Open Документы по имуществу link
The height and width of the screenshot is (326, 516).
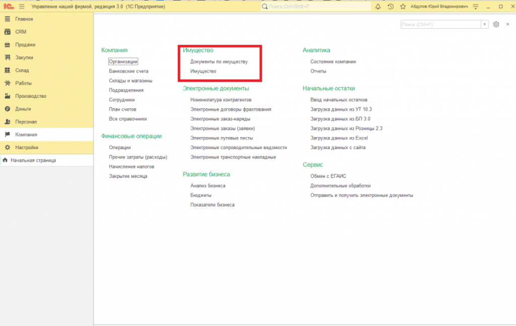tap(219, 61)
